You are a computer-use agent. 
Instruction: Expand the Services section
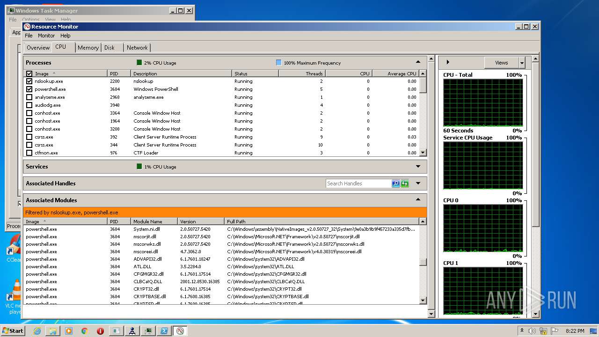pyautogui.click(x=418, y=166)
